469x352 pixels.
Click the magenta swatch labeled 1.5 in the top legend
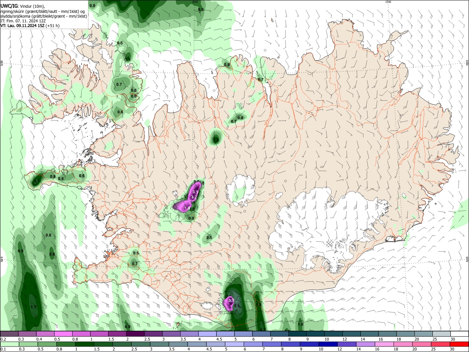coord(117,334)
